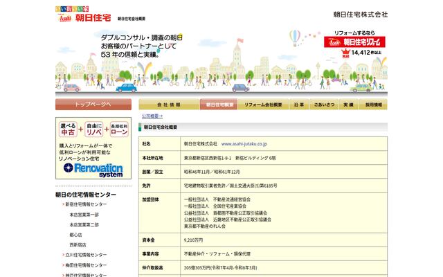Click the 創業／設立 row label
Image resolution: width=443 pixels, height=277 pixels.
tap(152, 172)
